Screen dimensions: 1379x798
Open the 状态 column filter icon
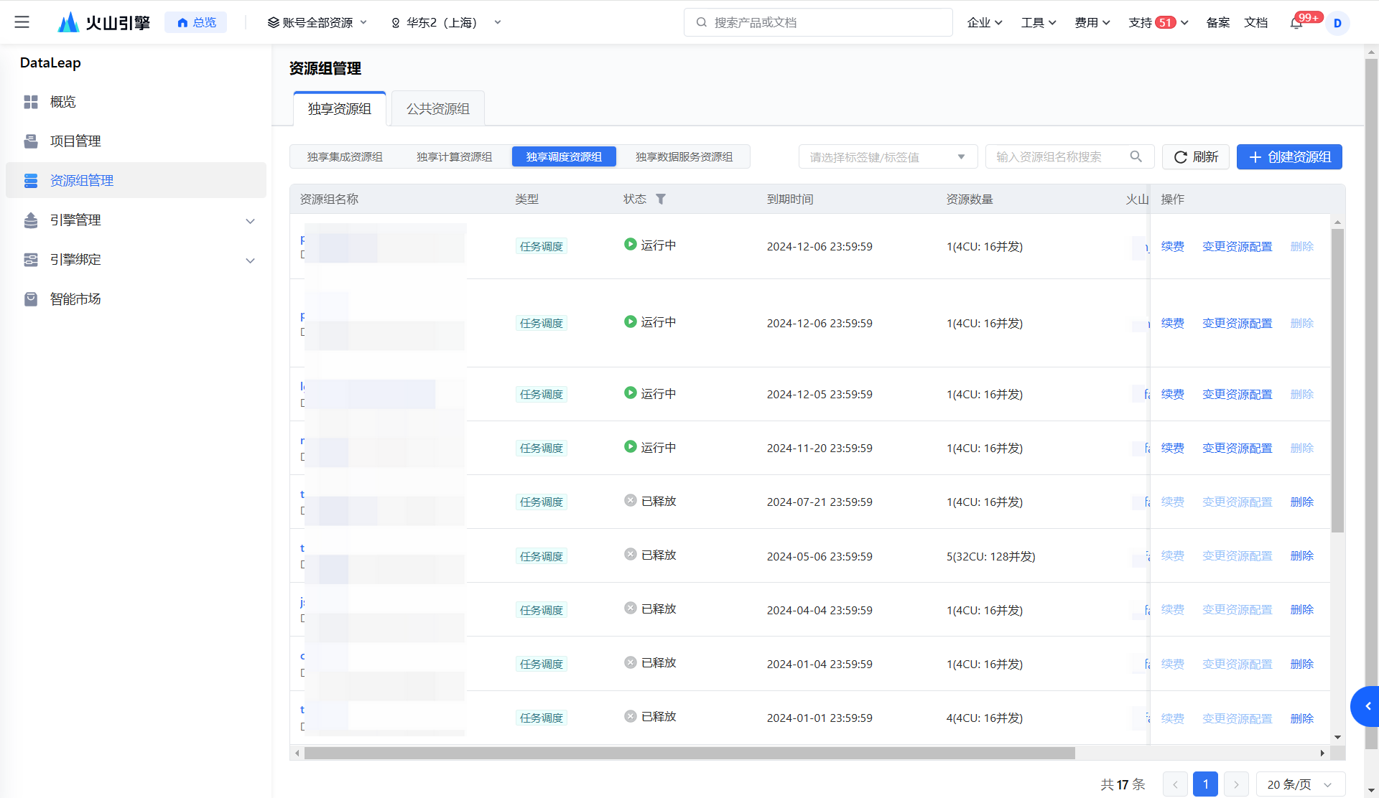pyautogui.click(x=661, y=199)
